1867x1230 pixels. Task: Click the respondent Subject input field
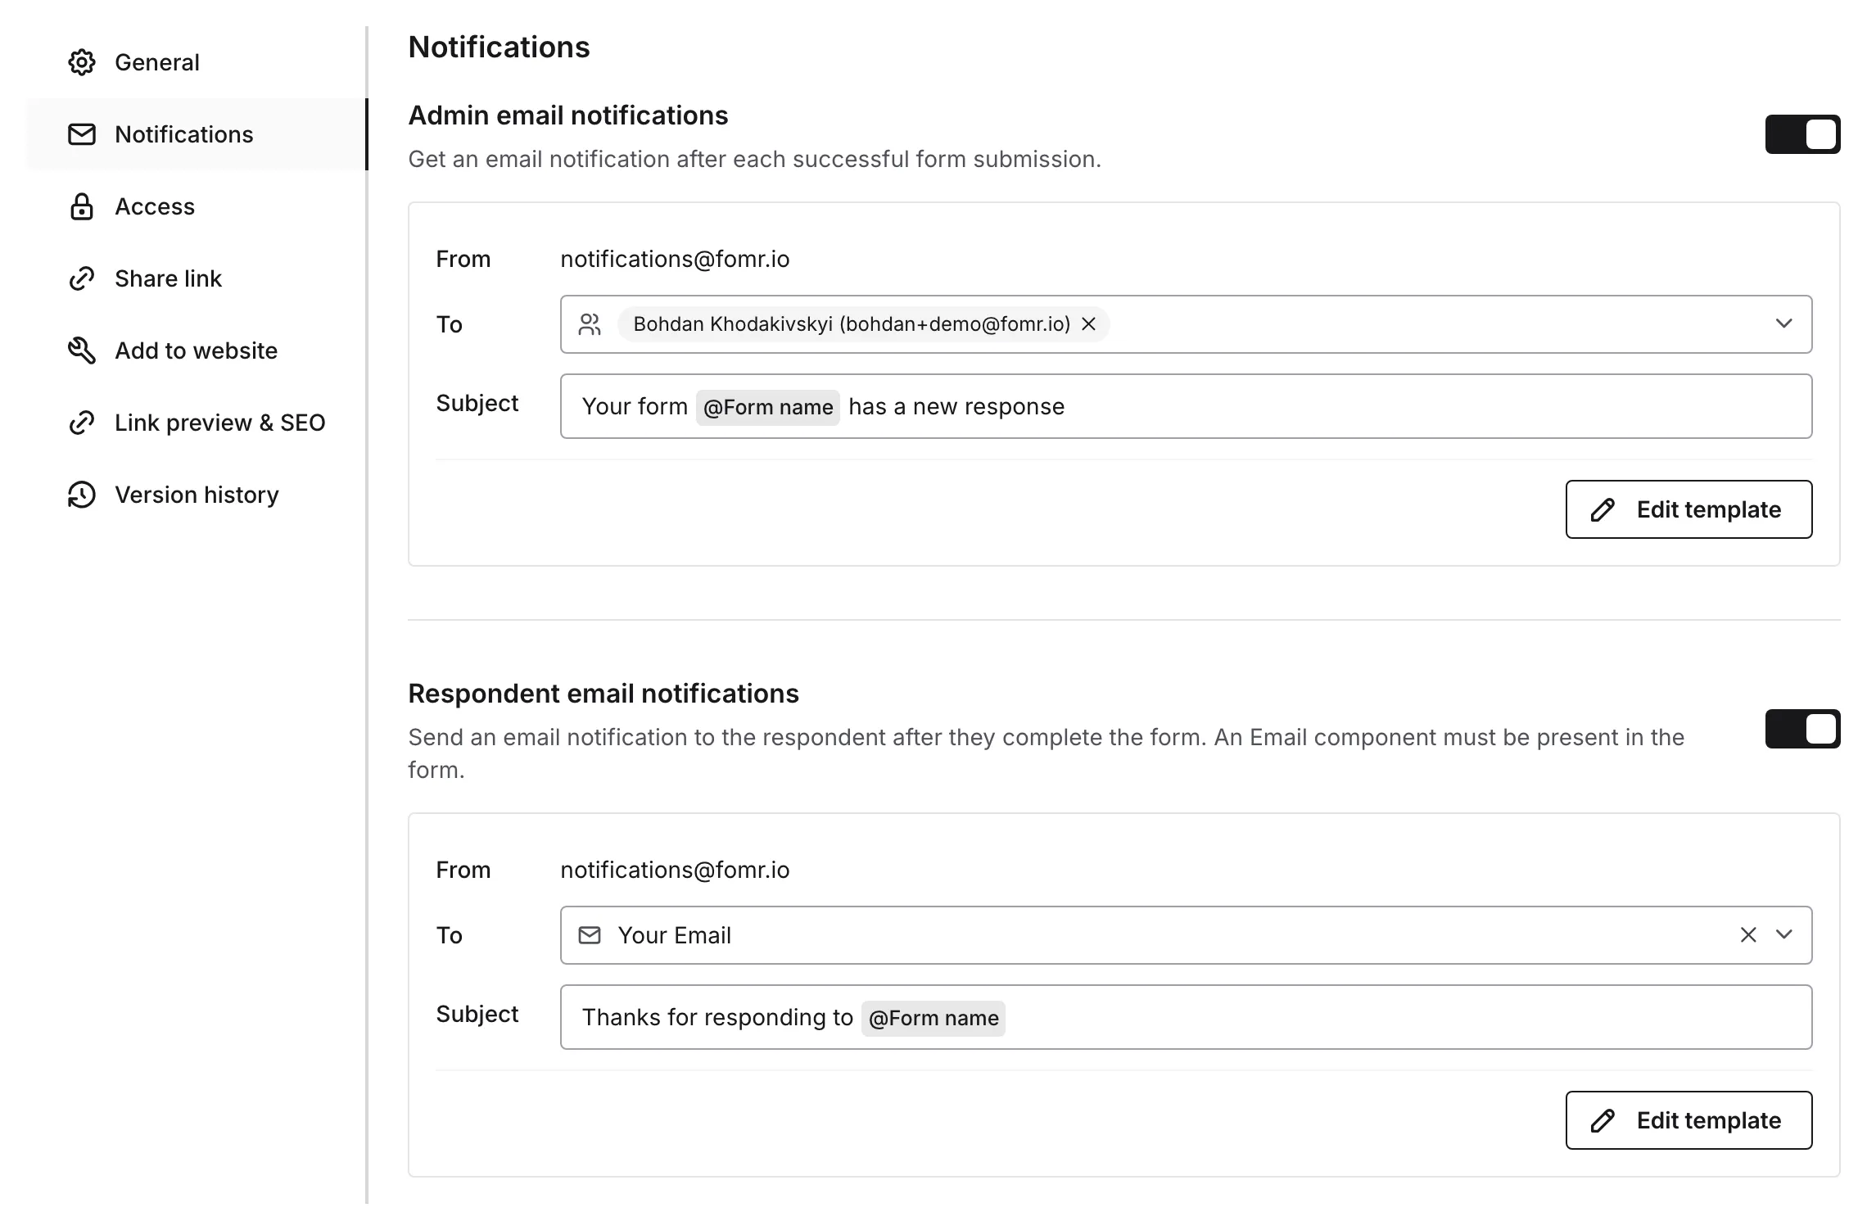(1186, 1017)
